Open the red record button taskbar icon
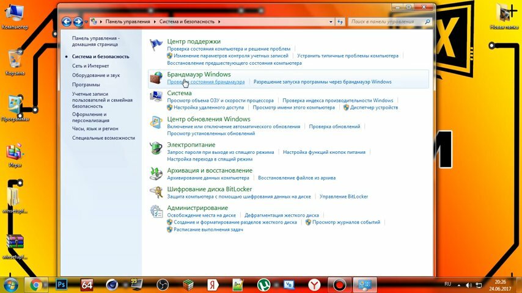The width and height of the screenshot is (522, 293). pyautogui.click(x=340, y=285)
